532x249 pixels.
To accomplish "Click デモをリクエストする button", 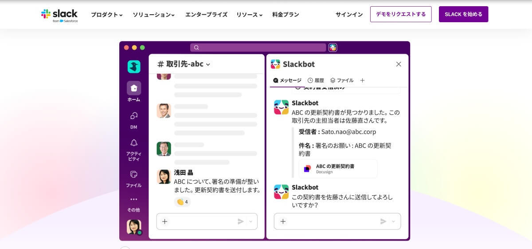I will click(401, 14).
